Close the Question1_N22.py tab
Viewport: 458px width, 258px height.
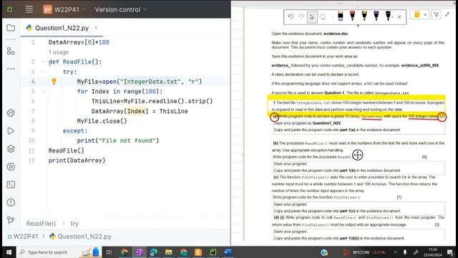[x=96, y=28]
